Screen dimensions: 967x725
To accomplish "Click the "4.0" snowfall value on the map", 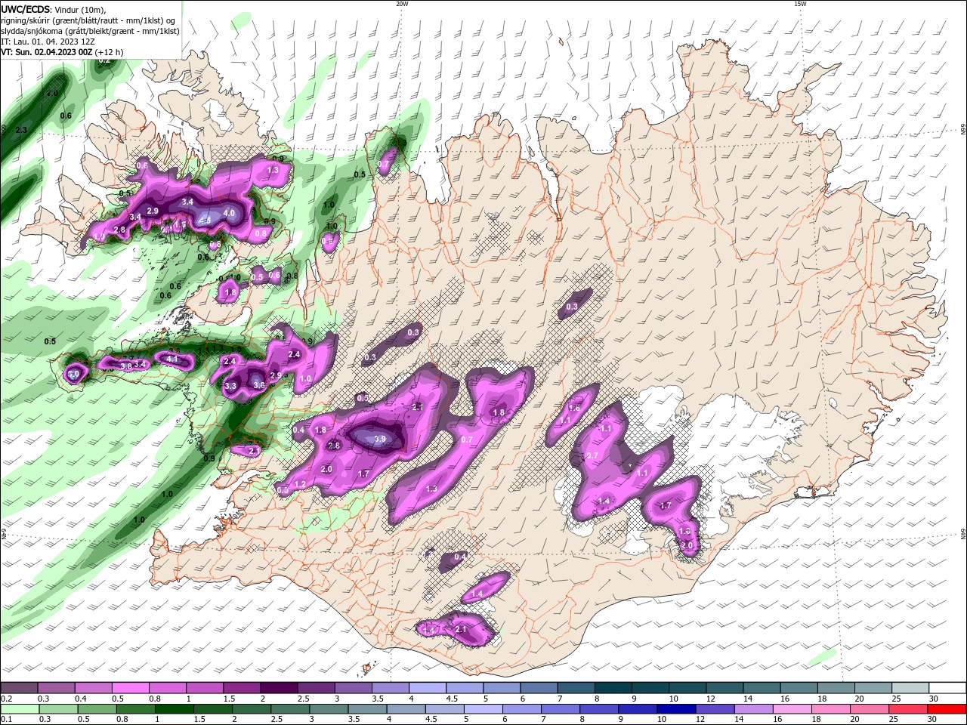I will click(x=230, y=214).
